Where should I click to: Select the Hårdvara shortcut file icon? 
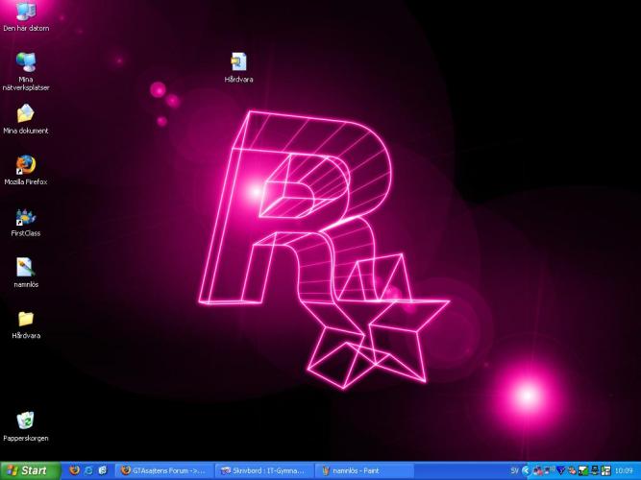coord(238,62)
